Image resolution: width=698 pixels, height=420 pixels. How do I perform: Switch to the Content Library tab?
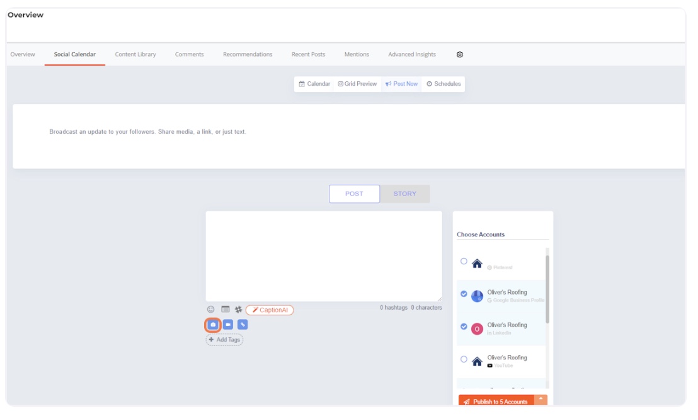[135, 55]
